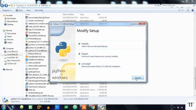This screenshot has height=110, width=196.
Task: Open Recent Places in navigation pane
Action: [x=12, y=21]
